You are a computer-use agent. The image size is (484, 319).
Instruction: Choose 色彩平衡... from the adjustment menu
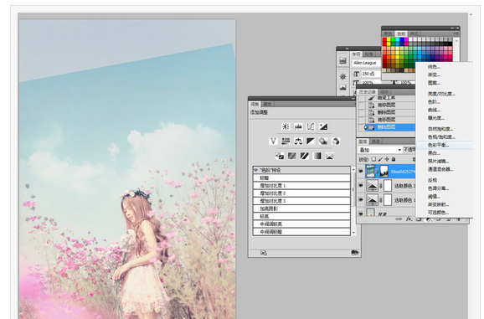click(x=445, y=145)
